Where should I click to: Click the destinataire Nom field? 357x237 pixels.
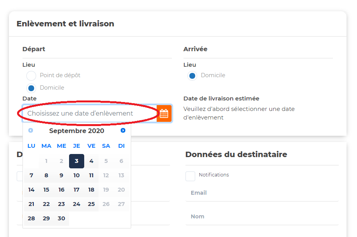coord(262,216)
